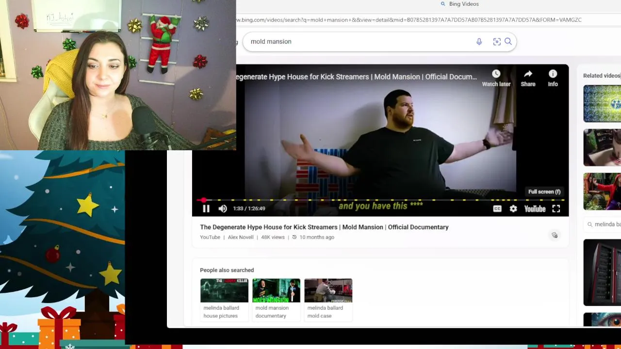The height and width of the screenshot is (349, 621).
Task: Enter full screen mode
Action: (556, 208)
